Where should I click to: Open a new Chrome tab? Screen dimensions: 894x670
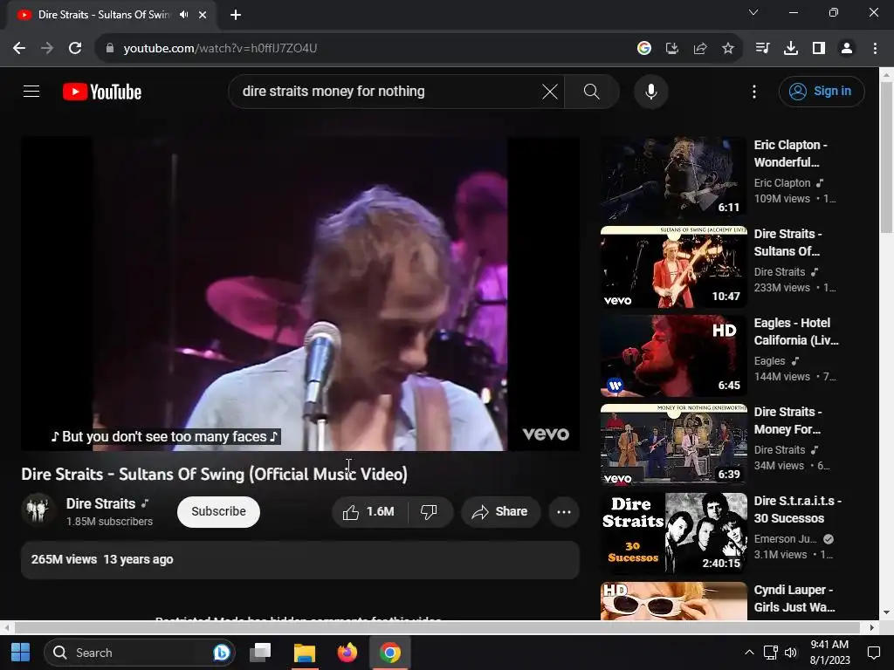[x=236, y=15]
